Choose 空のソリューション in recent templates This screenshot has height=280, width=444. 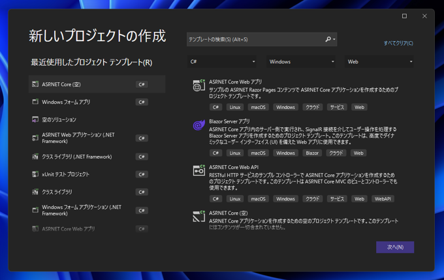97,119
